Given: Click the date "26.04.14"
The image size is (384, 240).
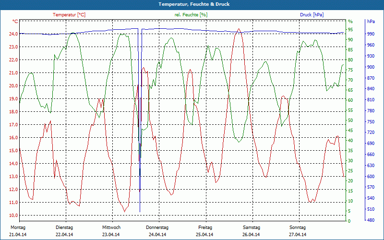Looking at the screenshot, I should (251, 235).
